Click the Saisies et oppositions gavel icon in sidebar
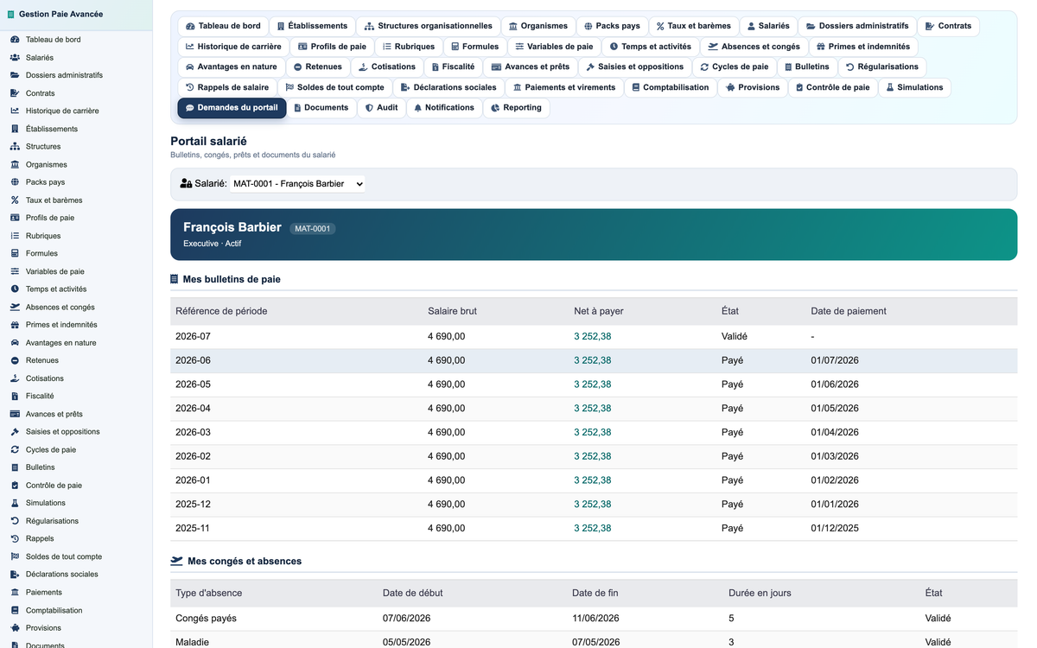The height and width of the screenshot is (648, 1037). pos(15,432)
